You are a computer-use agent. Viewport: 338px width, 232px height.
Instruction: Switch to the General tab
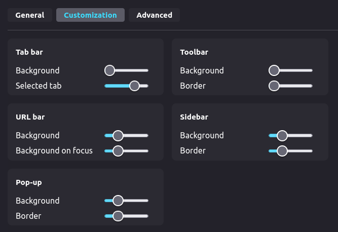click(30, 15)
